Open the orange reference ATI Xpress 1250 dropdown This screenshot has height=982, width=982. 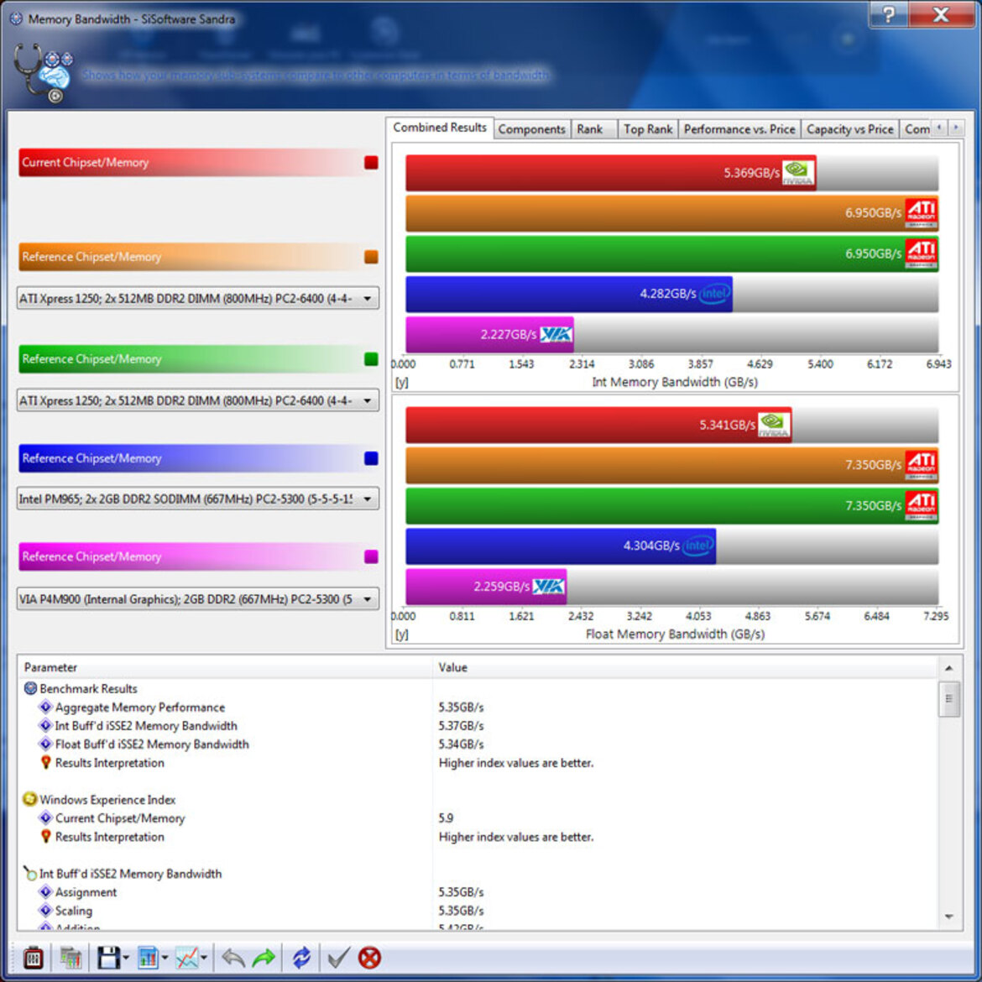click(197, 298)
